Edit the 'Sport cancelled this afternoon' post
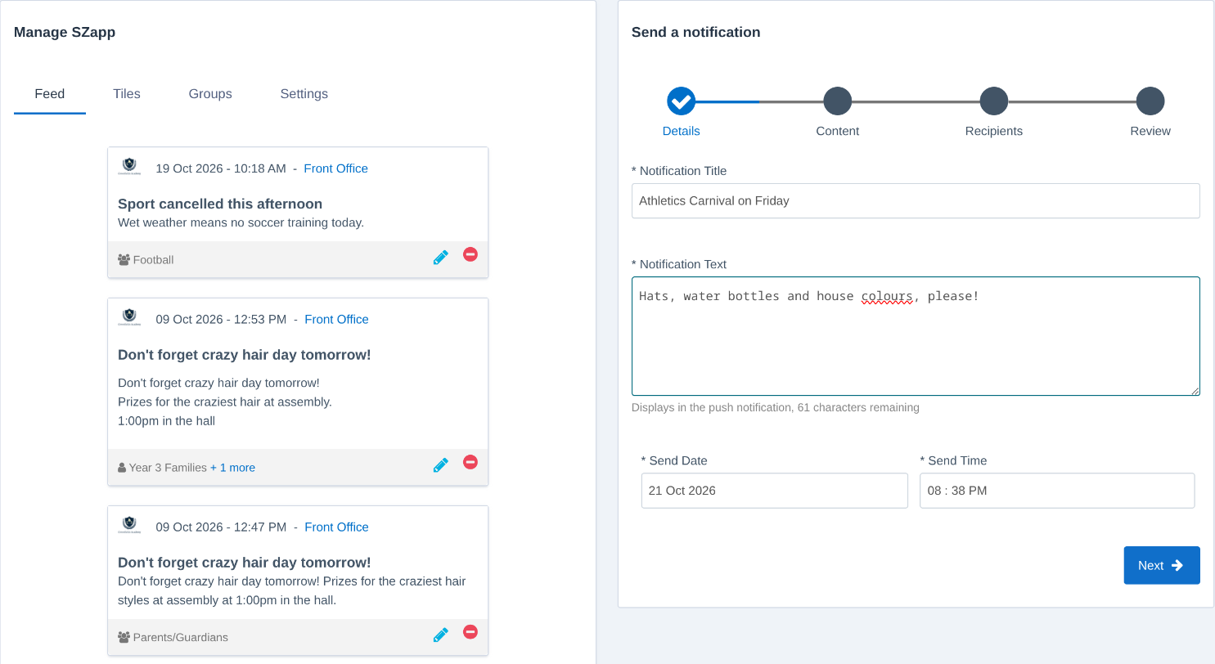The image size is (1215, 664). (x=441, y=258)
